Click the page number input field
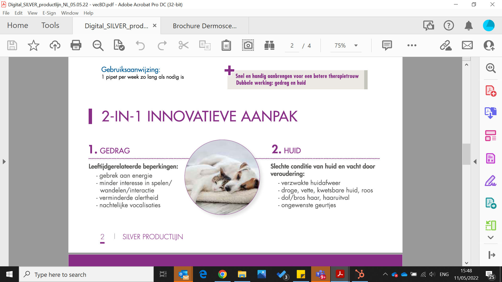This screenshot has width=502, height=282. pyautogui.click(x=292, y=46)
